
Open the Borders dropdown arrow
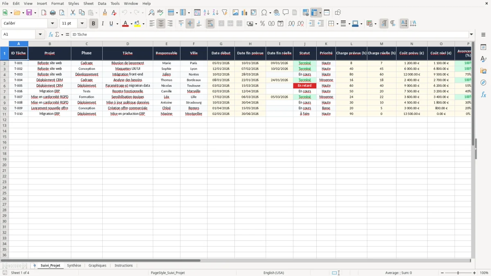tap(337, 24)
